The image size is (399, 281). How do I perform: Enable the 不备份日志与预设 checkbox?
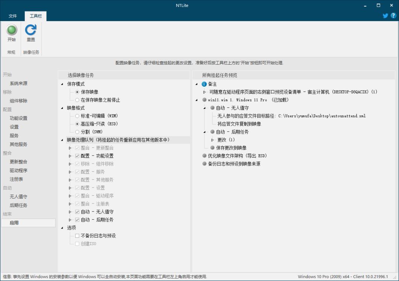(77, 236)
